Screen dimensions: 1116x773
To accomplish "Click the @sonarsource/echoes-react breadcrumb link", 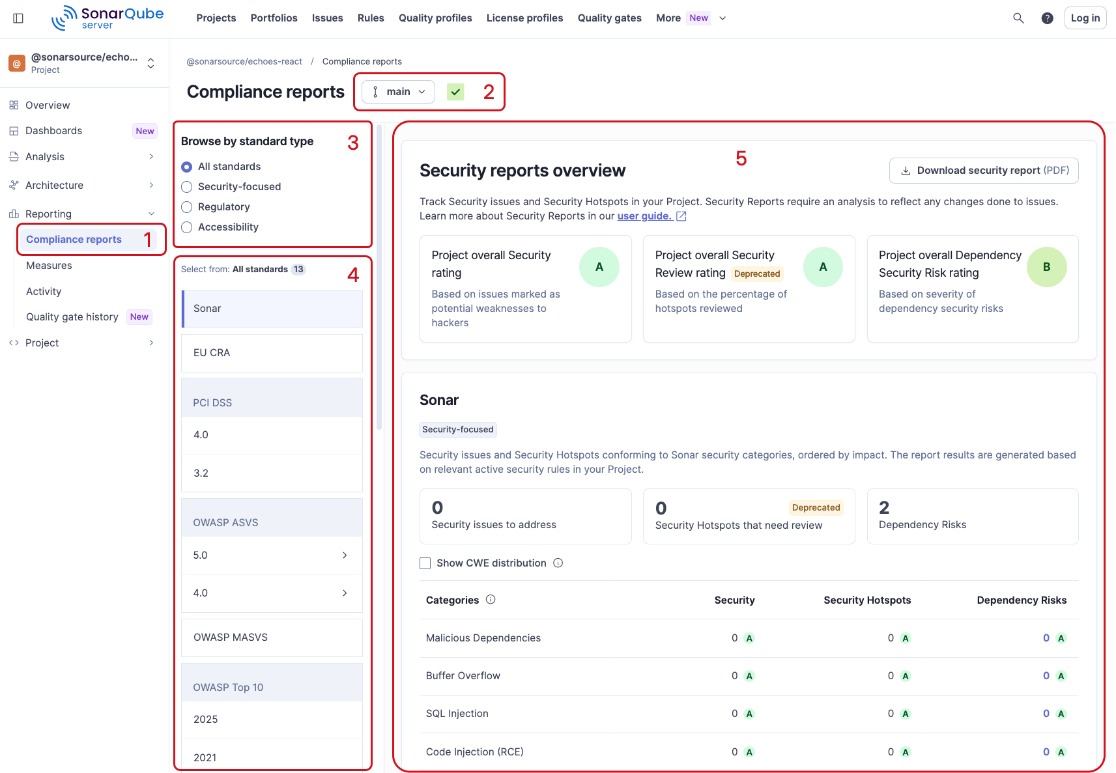I will 244,61.
